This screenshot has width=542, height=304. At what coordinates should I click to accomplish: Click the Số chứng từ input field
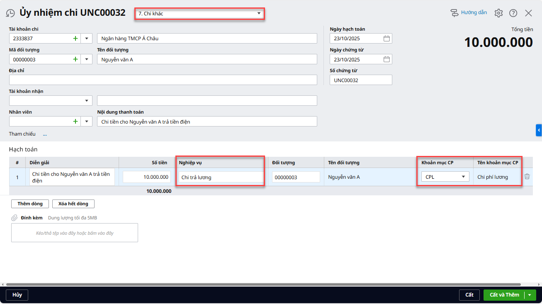pyautogui.click(x=361, y=80)
